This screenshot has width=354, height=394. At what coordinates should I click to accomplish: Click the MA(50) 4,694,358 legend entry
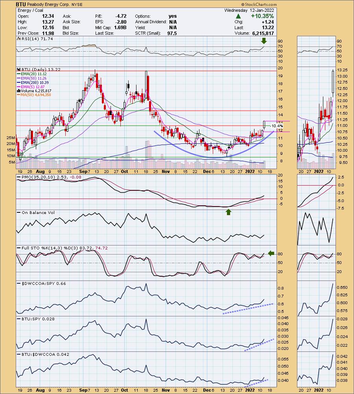(34, 95)
